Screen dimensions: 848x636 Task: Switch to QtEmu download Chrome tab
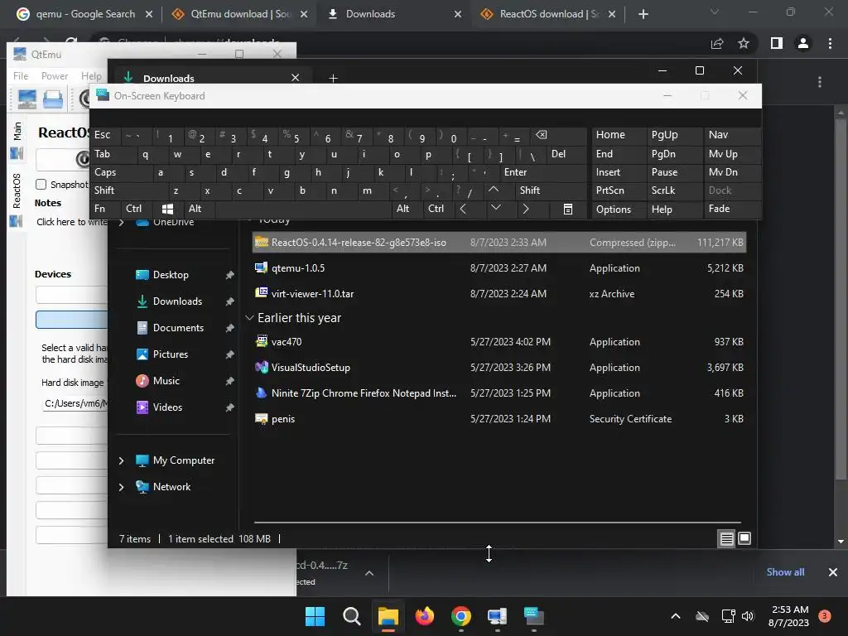pyautogui.click(x=239, y=14)
